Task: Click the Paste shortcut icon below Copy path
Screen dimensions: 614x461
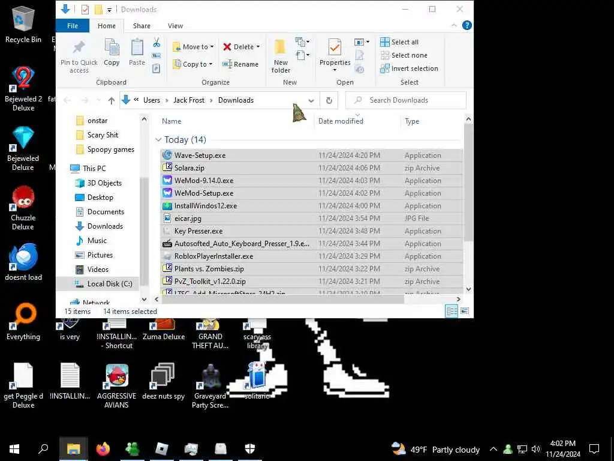Action: click(x=156, y=68)
